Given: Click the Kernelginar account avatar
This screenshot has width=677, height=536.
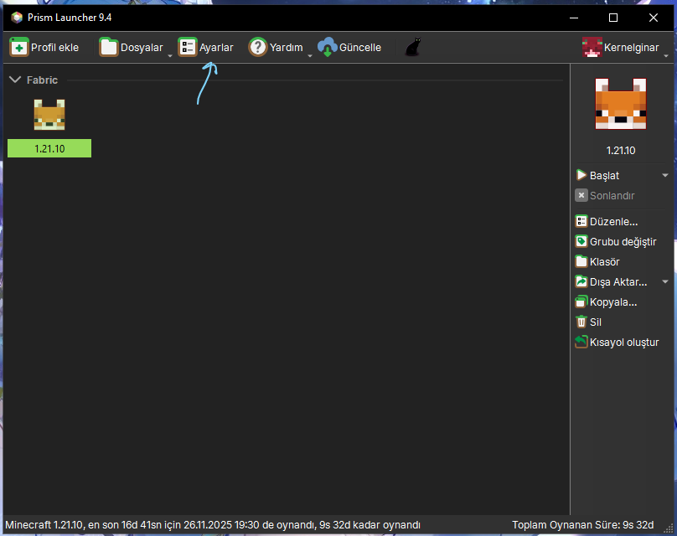Looking at the screenshot, I should tap(592, 48).
